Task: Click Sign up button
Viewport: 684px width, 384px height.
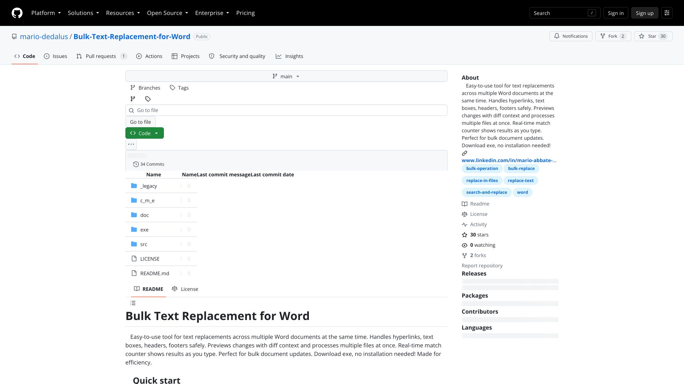Action: [x=644, y=13]
